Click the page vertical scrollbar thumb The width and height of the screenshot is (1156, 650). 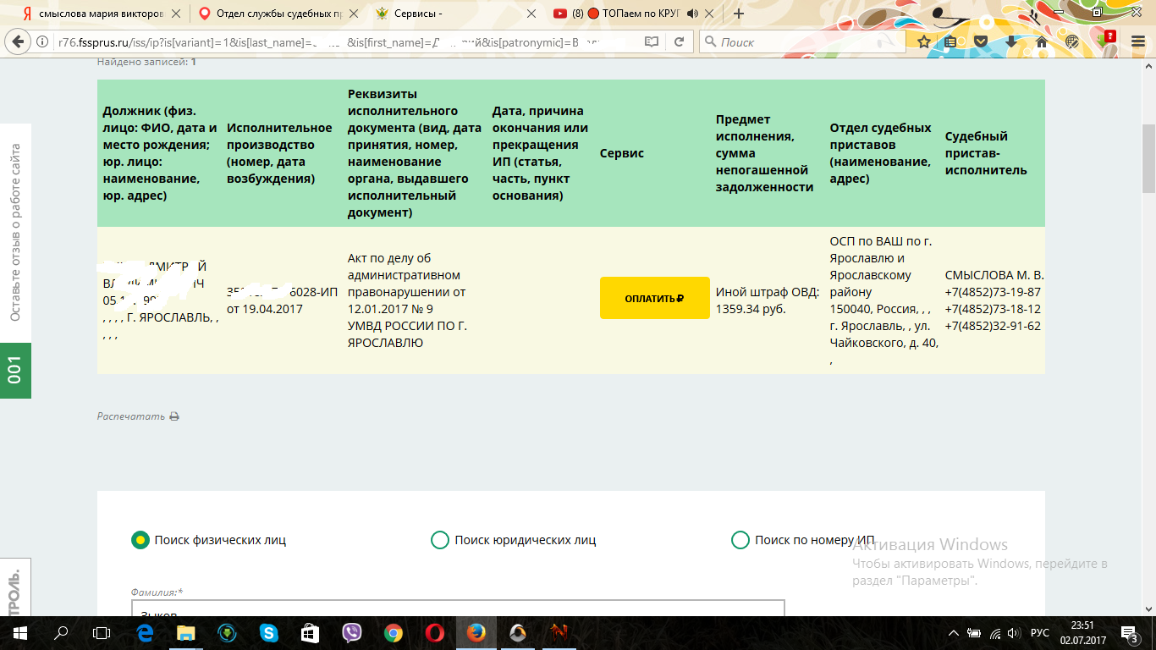(1148, 158)
